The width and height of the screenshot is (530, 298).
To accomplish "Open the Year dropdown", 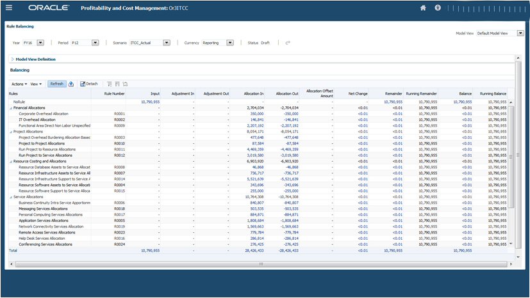I will [40, 43].
